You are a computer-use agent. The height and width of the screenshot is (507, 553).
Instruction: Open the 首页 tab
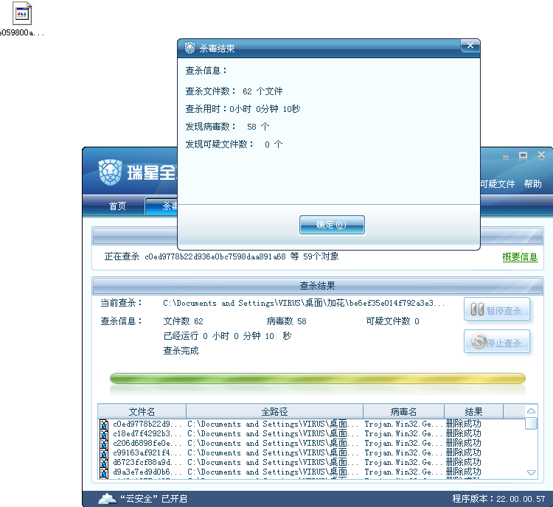point(117,206)
